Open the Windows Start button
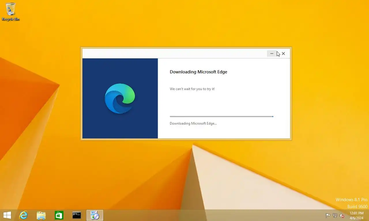This screenshot has height=221, width=369. 7,215
